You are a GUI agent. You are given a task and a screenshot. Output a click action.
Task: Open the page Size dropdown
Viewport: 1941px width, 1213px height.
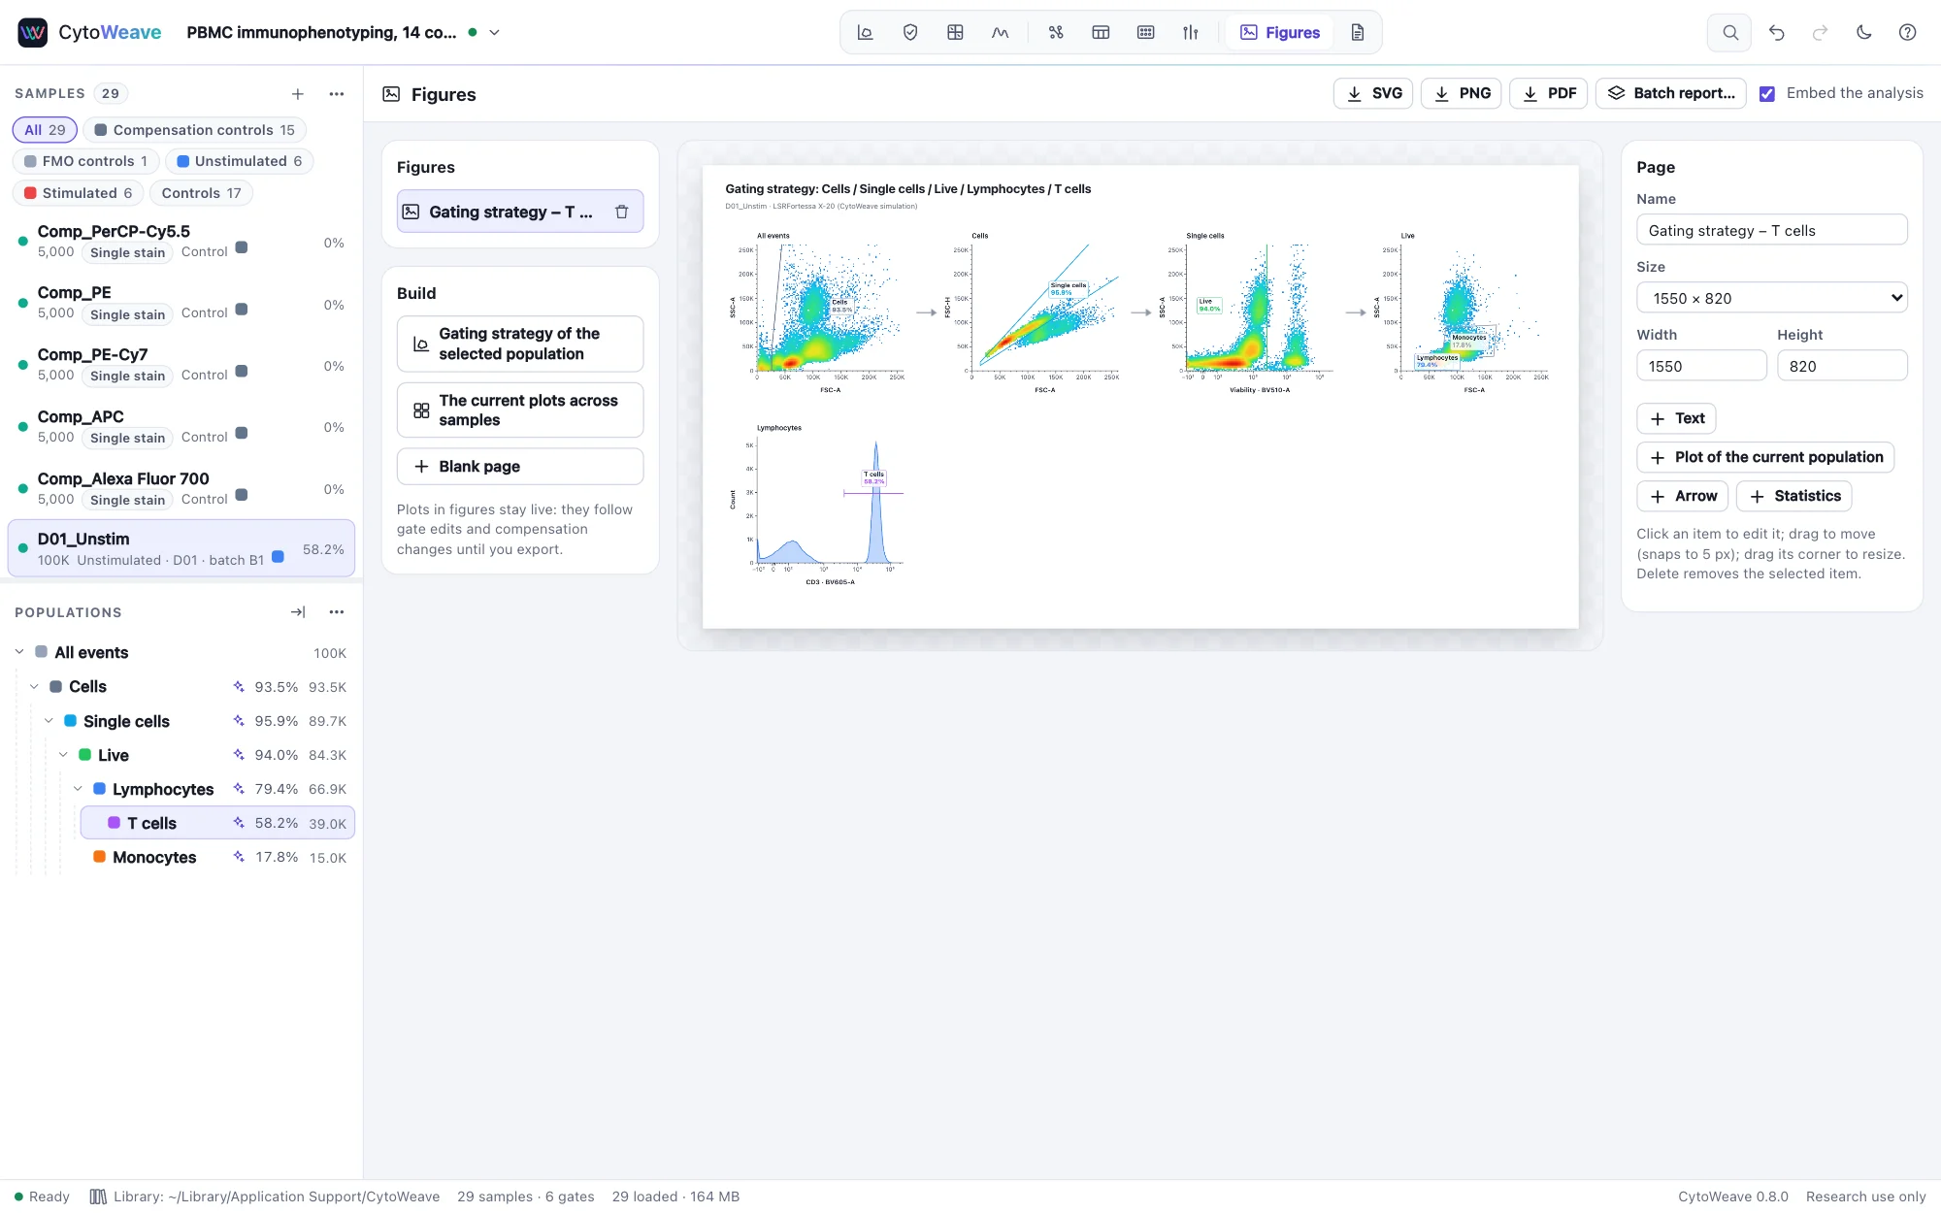point(1772,298)
